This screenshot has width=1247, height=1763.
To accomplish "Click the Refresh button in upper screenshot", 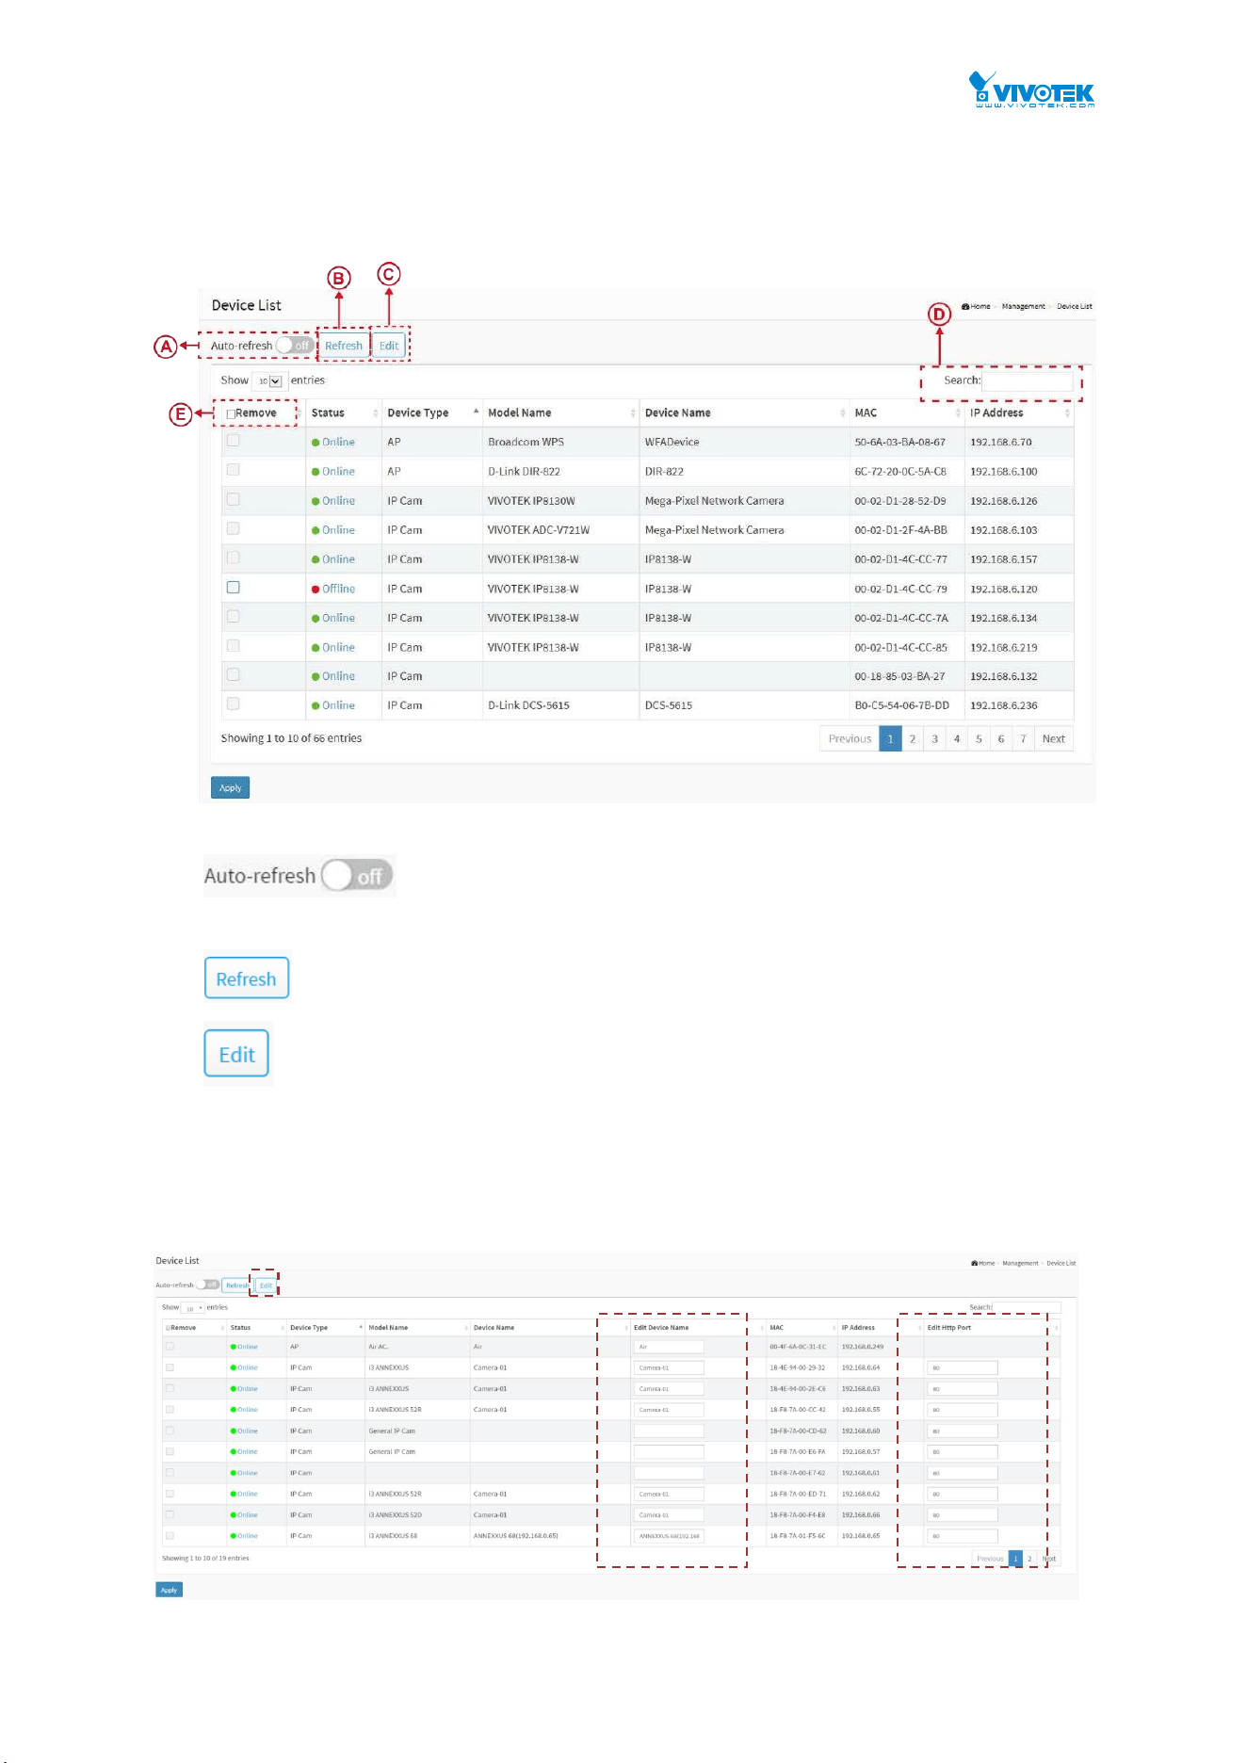I will (344, 346).
